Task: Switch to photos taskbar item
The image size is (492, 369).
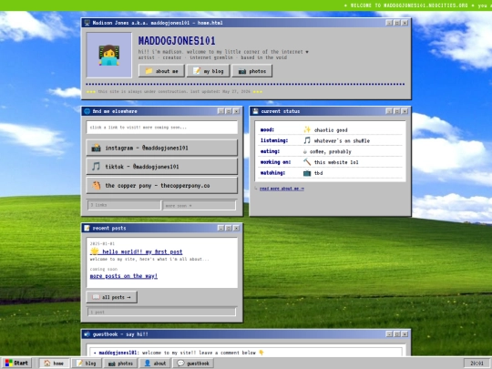Action: point(120,364)
